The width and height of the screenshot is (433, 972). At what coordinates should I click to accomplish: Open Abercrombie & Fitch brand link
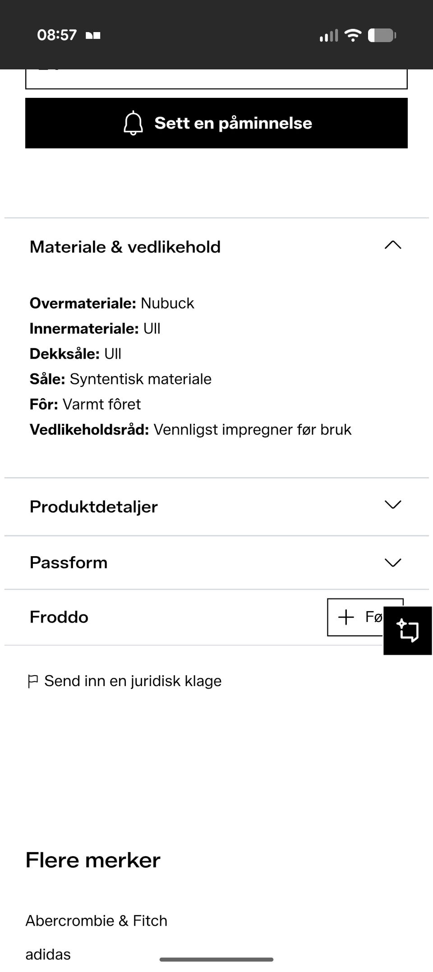pos(97,921)
